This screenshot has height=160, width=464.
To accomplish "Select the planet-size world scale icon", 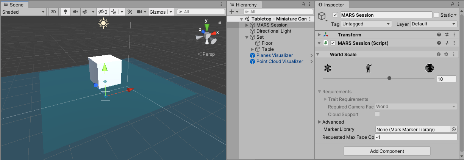I will (429, 68).
